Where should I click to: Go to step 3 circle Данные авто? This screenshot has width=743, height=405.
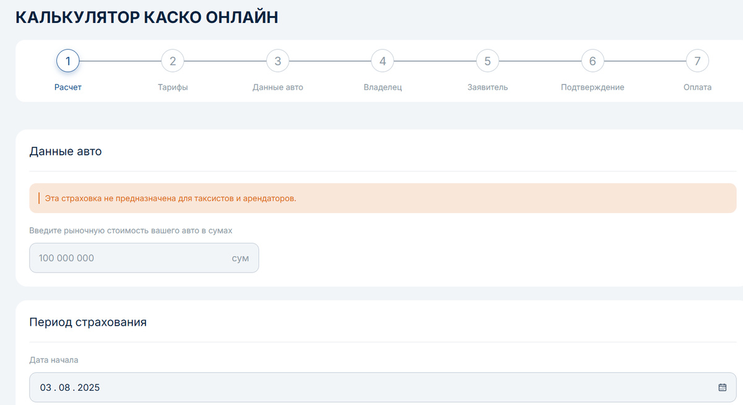click(277, 61)
